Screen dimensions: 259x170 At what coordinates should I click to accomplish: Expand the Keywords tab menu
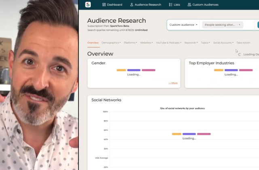coord(191,42)
